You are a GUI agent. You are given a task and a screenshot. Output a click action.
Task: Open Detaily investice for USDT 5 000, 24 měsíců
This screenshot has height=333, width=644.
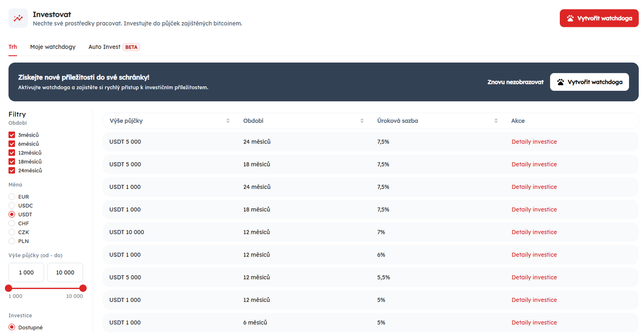pos(534,142)
